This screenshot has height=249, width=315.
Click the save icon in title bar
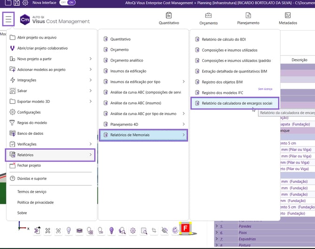[x=16, y=3]
